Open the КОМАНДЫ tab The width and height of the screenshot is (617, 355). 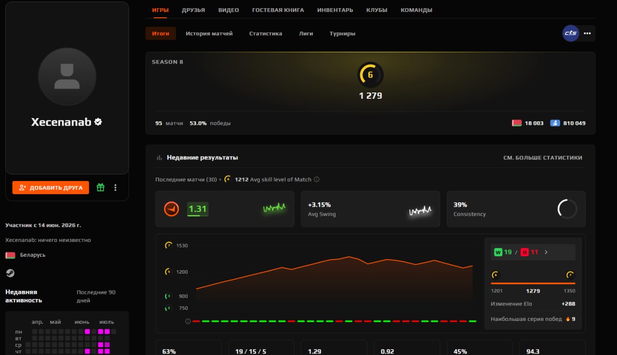(x=416, y=10)
